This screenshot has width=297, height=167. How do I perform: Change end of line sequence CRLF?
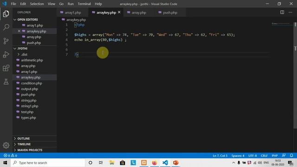[264, 155]
